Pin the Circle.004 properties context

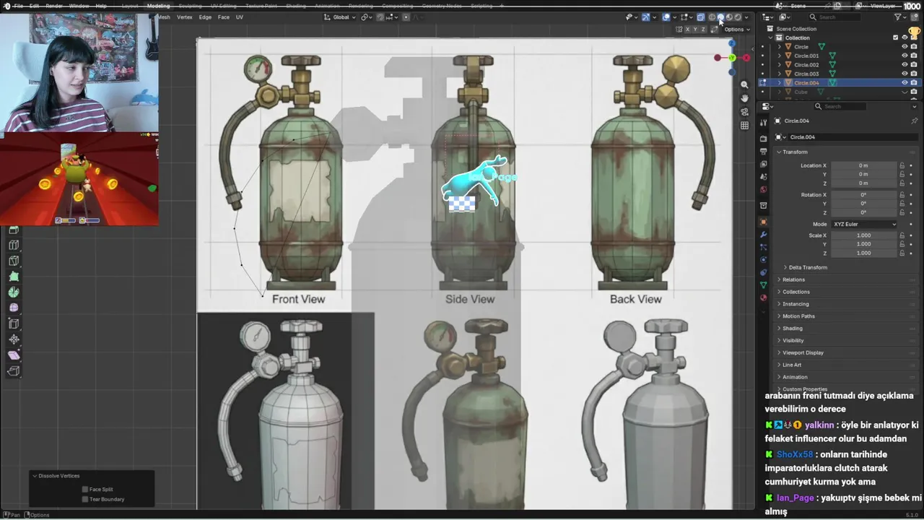click(914, 121)
